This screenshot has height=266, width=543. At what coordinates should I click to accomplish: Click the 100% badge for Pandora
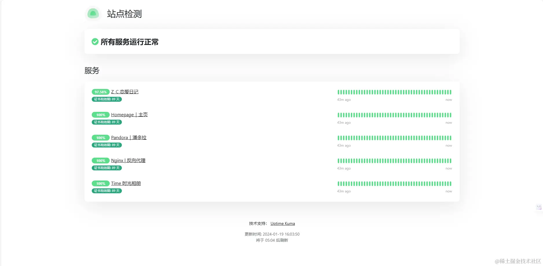click(x=101, y=138)
